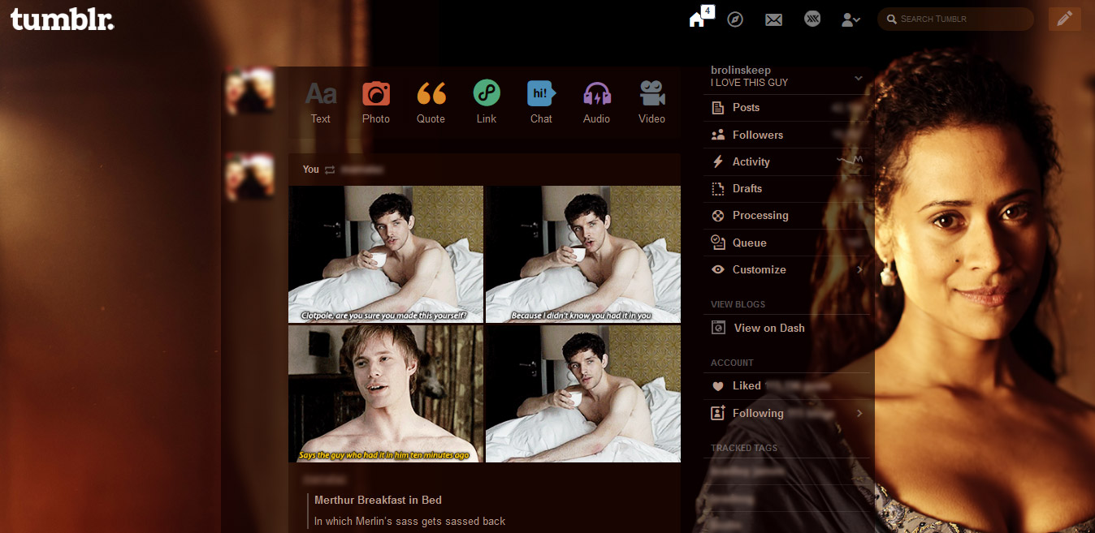1095x533 pixels.
Task: Open Activity in the sidebar
Action: 751,161
